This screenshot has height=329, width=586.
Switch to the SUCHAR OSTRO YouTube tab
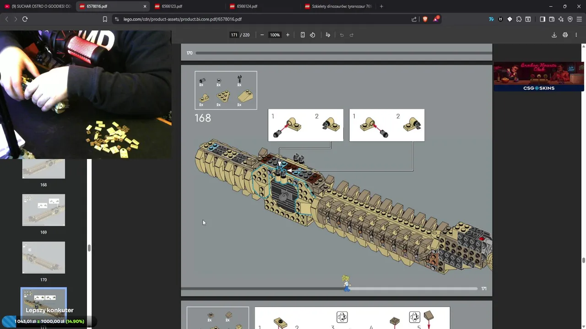point(38,6)
